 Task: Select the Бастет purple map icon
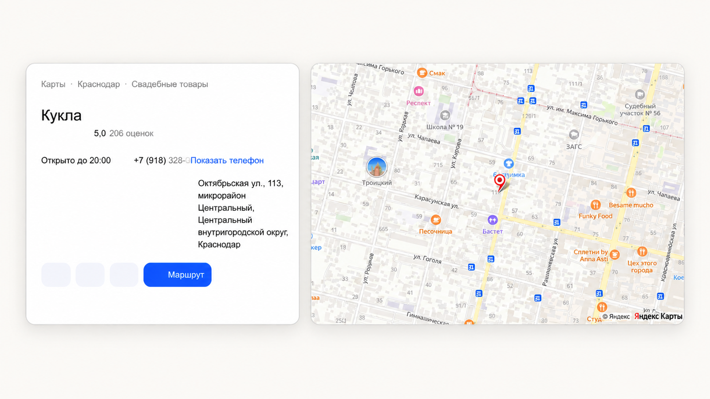[x=493, y=220]
